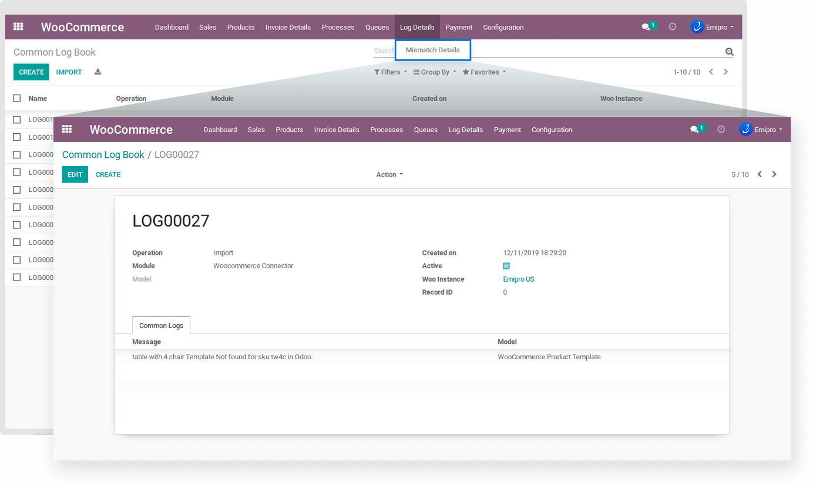The height and width of the screenshot is (486, 813).
Task: Open Invoice Details menu in back window
Action: pyautogui.click(x=288, y=27)
